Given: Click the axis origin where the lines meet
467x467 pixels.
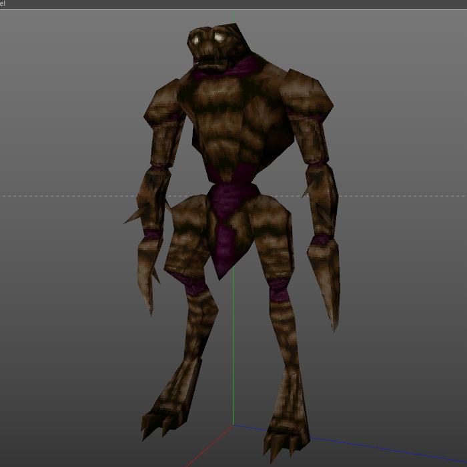Looking at the screenshot, I should click(x=233, y=424).
